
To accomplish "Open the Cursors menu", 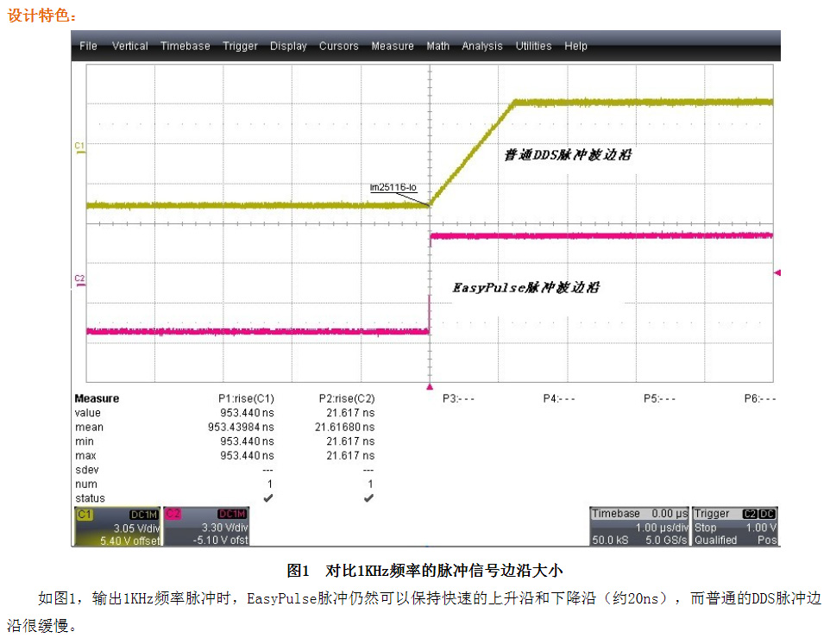I will pos(338,47).
